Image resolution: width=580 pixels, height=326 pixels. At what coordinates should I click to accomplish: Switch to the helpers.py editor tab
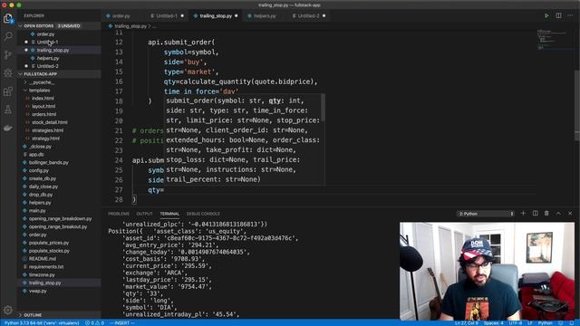(x=265, y=16)
